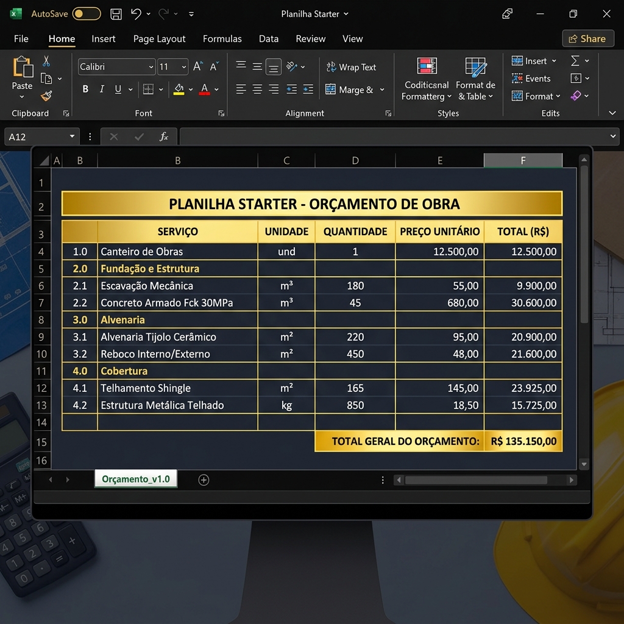Select the Orçamento_v1.0 sheet tab
This screenshot has height=624, width=624.
[136, 479]
